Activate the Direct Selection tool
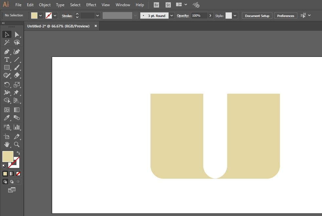The width and height of the screenshot is (322, 216). coord(17,34)
